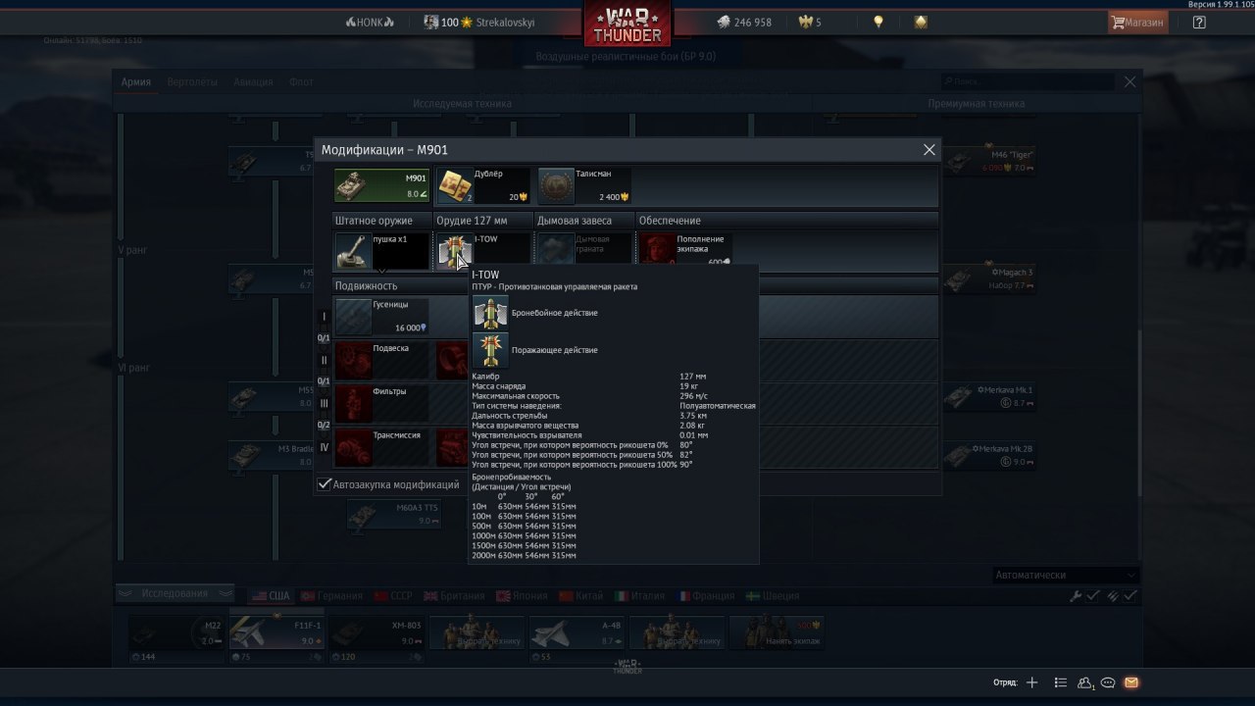Toggle Автозакупка модификаций checkbox
The height and width of the screenshot is (706, 1255).
click(325, 484)
